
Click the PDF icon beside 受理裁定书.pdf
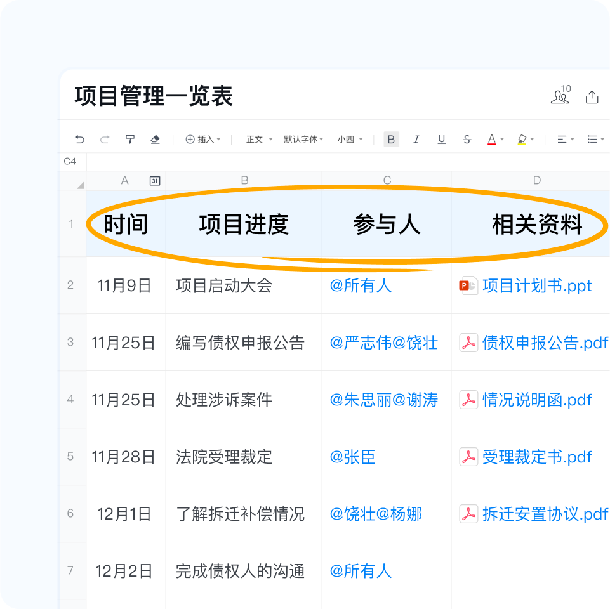(468, 457)
